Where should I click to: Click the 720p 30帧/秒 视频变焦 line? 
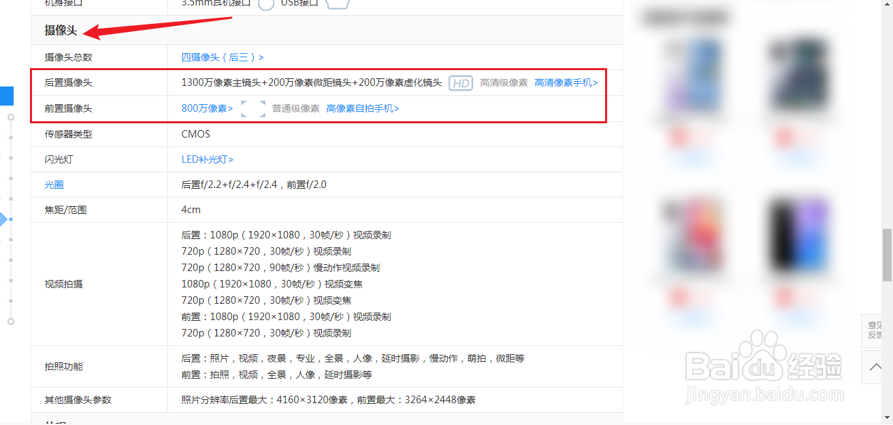(x=266, y=300)
